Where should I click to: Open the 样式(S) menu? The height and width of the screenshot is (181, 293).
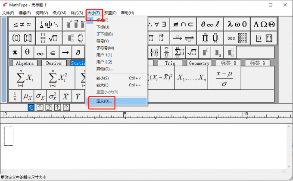[77, 13]
